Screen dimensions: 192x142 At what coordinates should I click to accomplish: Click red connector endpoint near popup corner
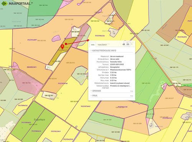[88, 40]
